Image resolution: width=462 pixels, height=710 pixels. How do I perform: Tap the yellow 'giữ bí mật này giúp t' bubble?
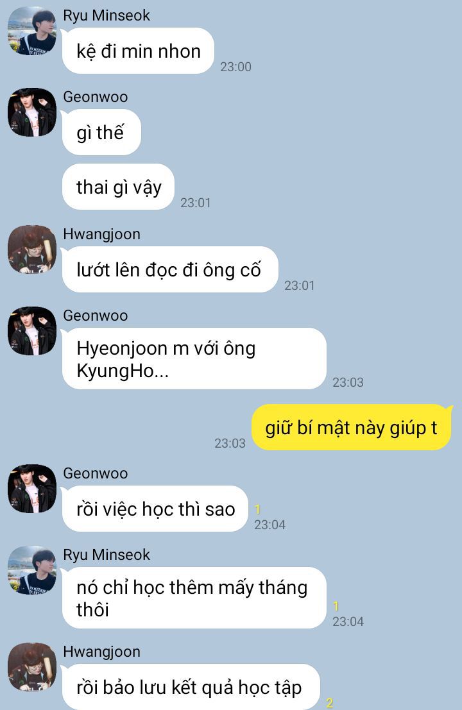pos(352,427)
